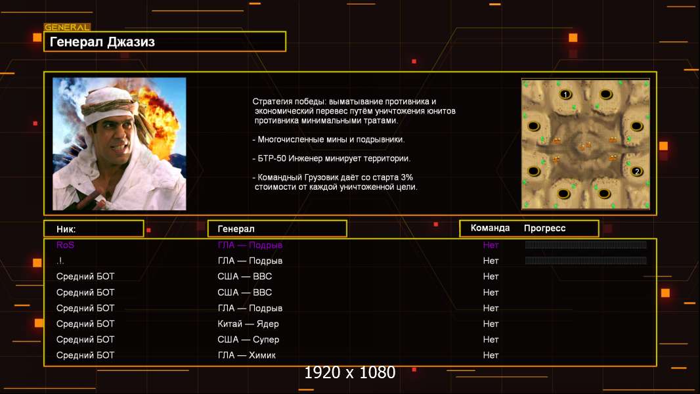Open the desert map preview
This screenshot has width=700, height=394.
[585, 144]
